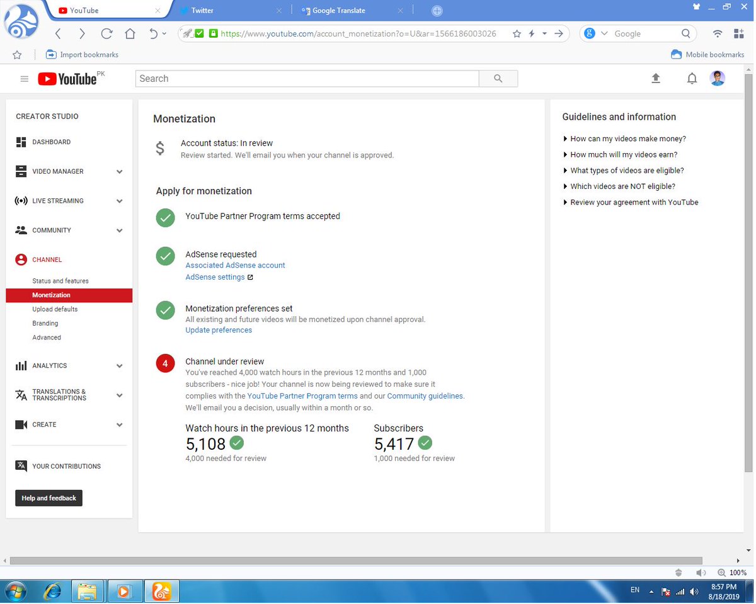
Task: Switch to the Twitter tab
Action: pyautogui.click(x=231, y=11)
